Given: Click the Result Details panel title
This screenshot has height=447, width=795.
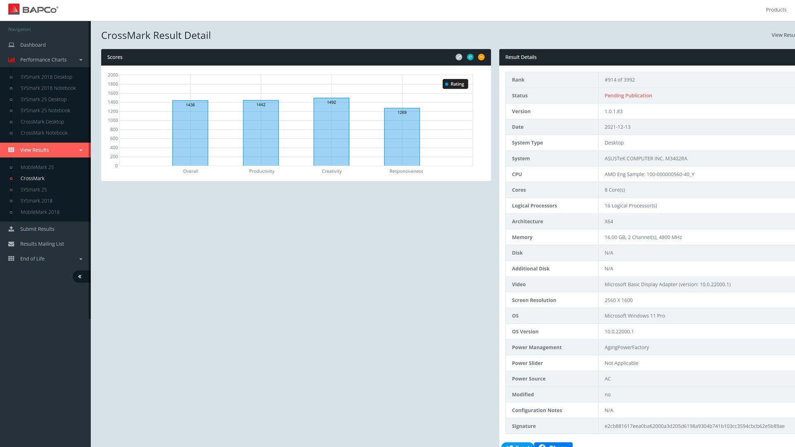Looking at the screenshot, I should click(x=520, y=57).
